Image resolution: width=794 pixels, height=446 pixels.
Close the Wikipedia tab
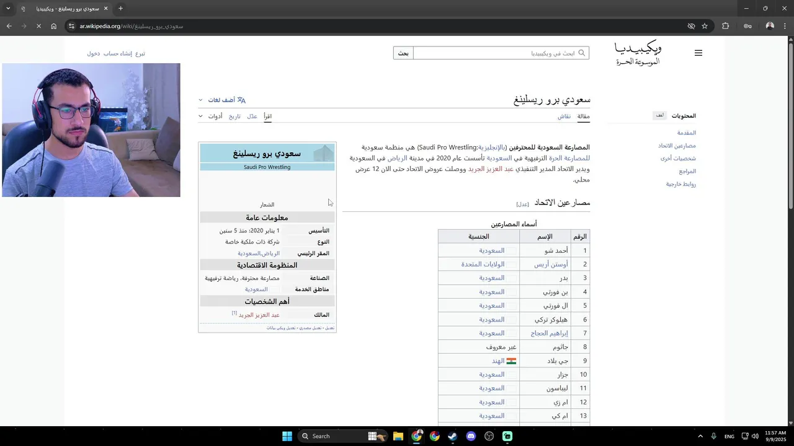click(105, 9)
